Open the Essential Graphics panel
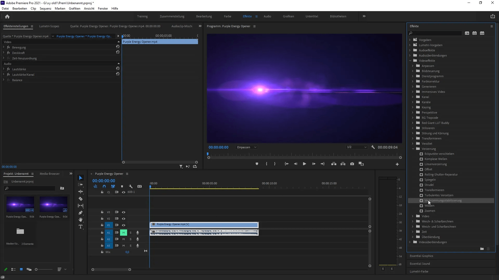Screen dimensions: 499x280 point(421,256)
